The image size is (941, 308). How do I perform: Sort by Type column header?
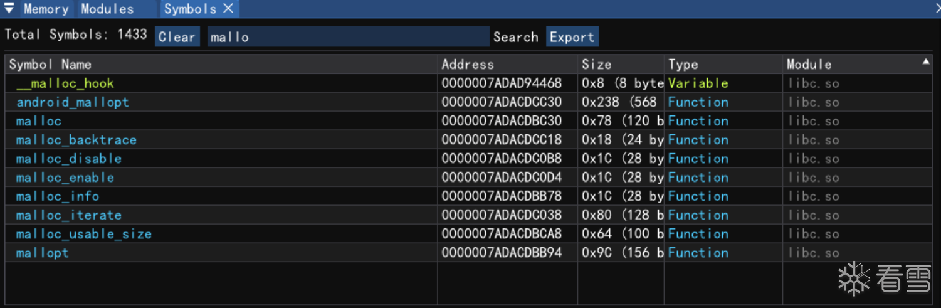tap(683, 65)
